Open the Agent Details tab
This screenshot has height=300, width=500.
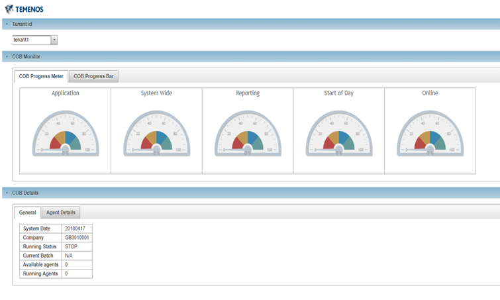click(x=60, y=213)
